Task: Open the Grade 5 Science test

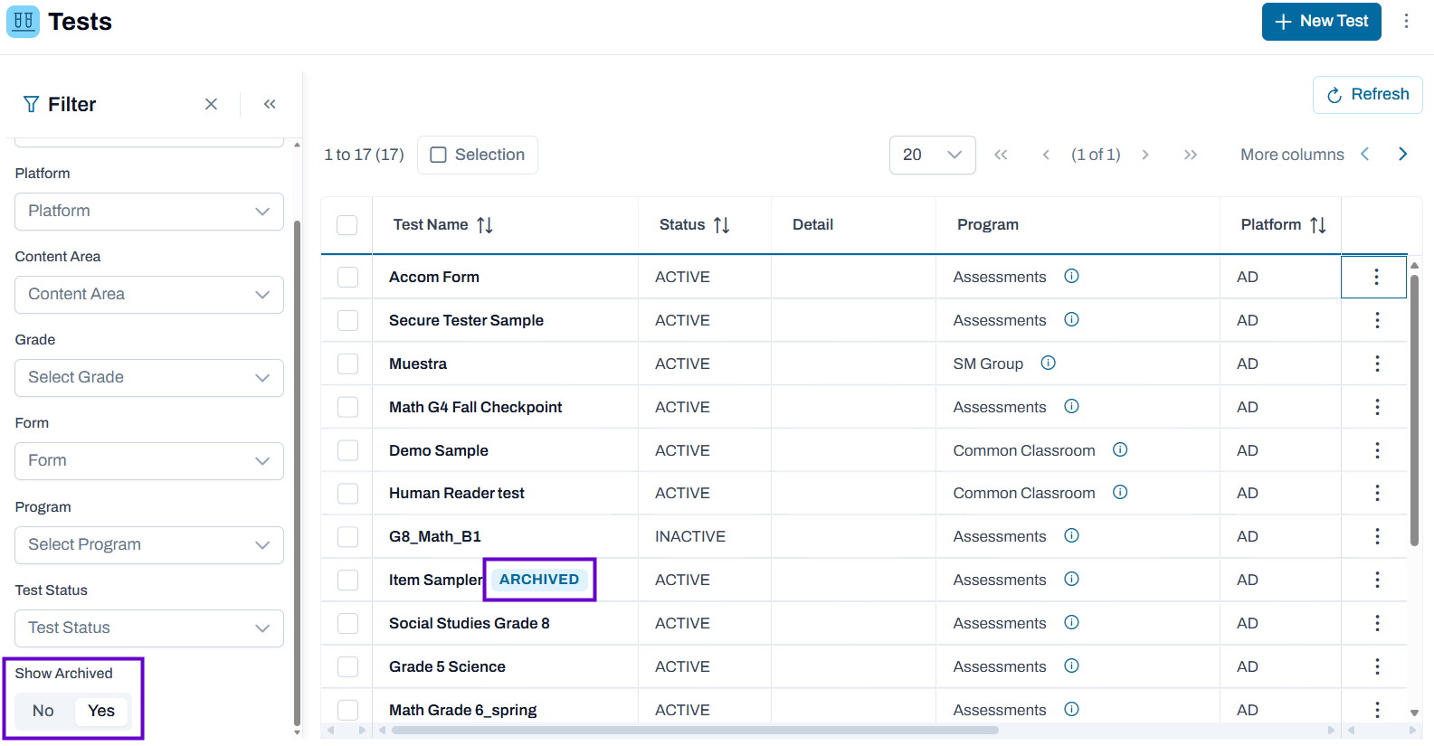Action: point(447,666)
